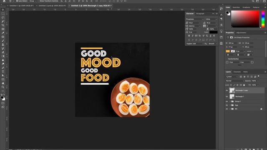Switch to the Channels tab

237,72
